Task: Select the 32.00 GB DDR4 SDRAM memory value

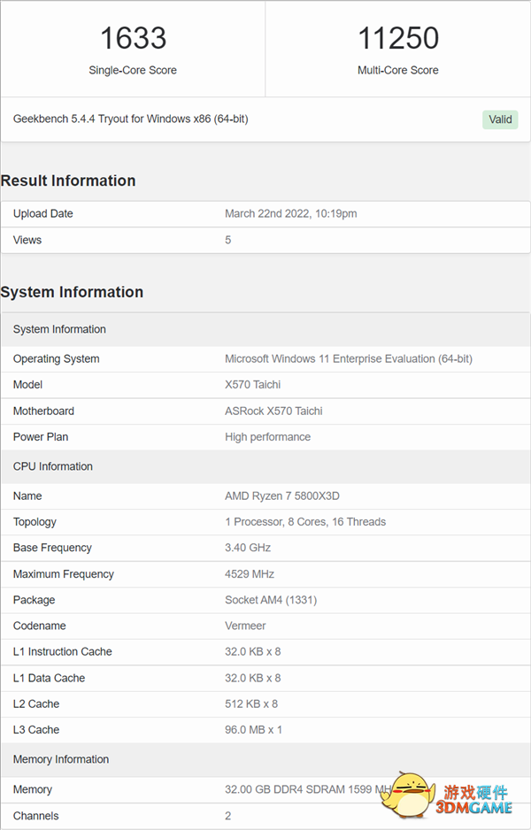Action: (x=309, y=789)
